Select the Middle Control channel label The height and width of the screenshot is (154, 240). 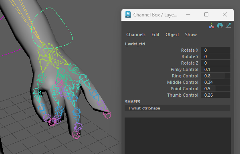[x=183, y=83]
